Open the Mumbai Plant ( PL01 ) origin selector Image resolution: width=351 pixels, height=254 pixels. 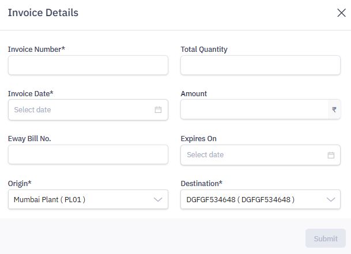pyautogui.click(x=81, y=200)
